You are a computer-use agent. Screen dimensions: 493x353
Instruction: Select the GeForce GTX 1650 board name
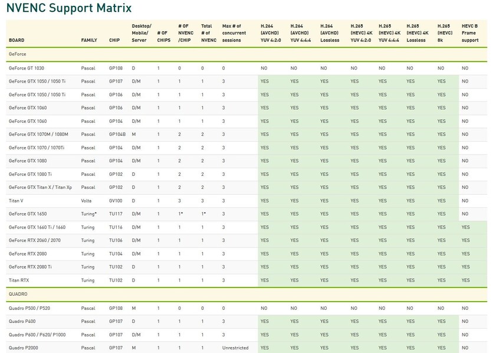(28, 214)
